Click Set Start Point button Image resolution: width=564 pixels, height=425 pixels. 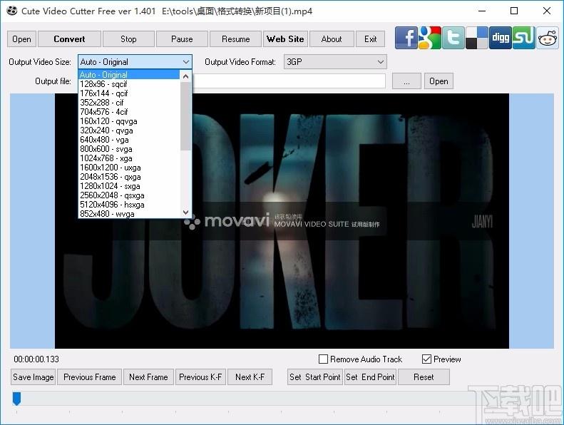[x=314, y=377]
